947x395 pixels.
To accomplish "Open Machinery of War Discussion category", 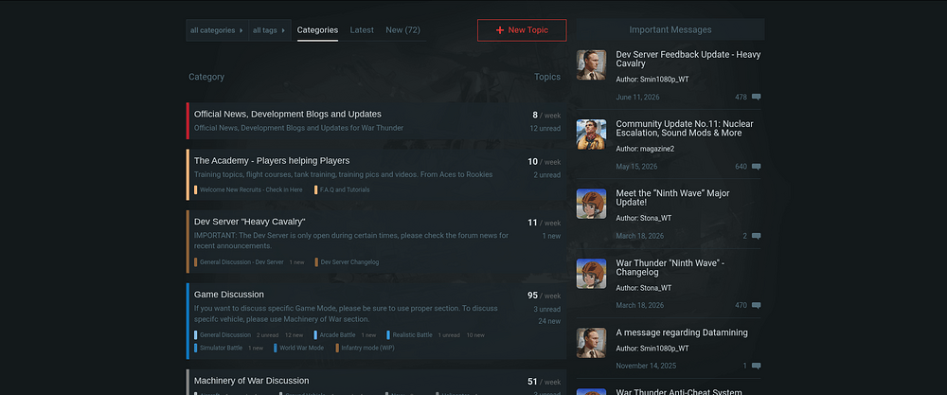I will click(251, 381).
